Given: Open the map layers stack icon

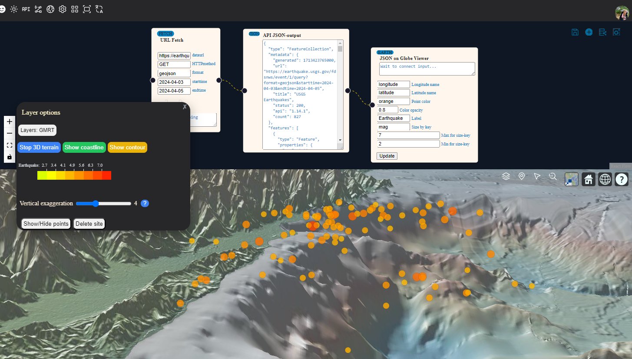Looking at the screenshot, I should pyautogui.click(x=506, y=176).
